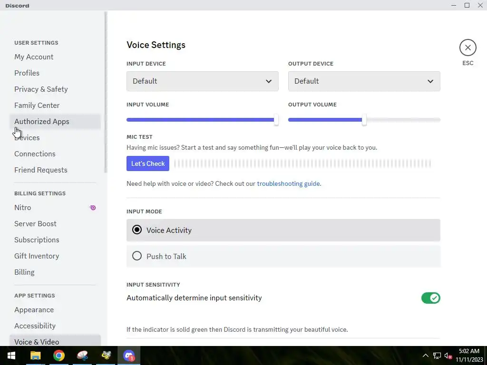This screenshot has height=365, width=487.
Task: Toggle automatic input sensitivity switch
Action: coord(431,298)
